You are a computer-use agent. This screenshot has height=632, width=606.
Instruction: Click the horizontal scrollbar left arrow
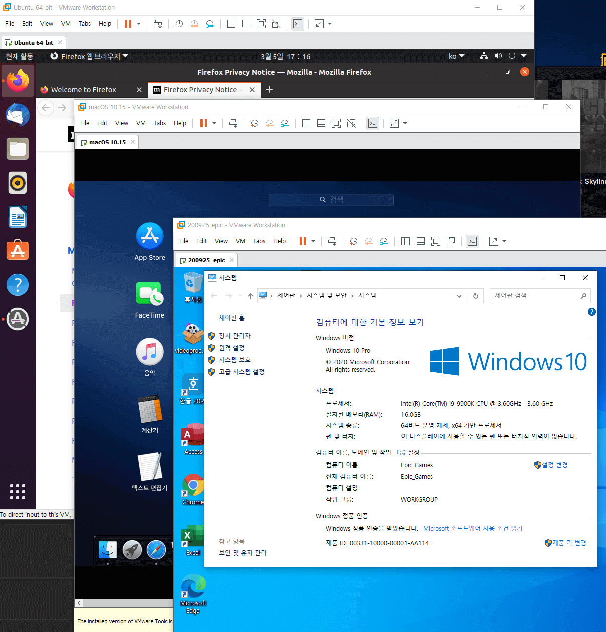(79, 603)
